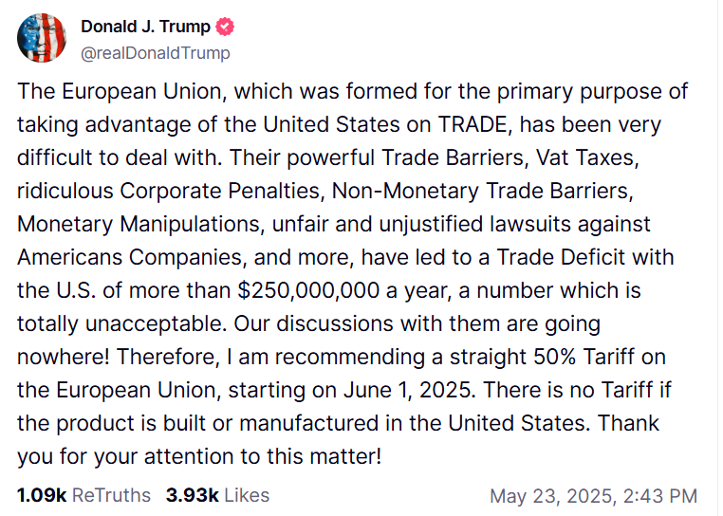The width and height of the screenshot is (723, 516).
Task: Click the word TRADE in the post
Action: pos(474,124)
